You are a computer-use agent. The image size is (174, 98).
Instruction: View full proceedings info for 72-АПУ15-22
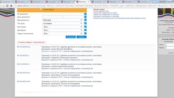[78, 51]
